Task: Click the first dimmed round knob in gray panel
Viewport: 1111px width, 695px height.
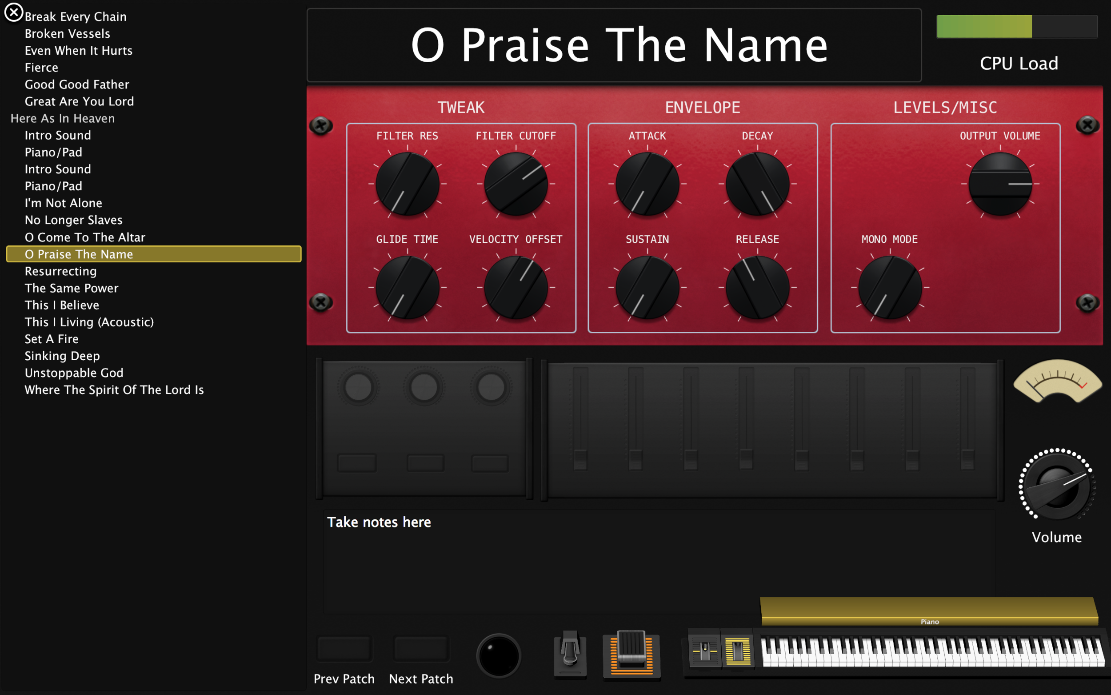Action: point(358,387)
